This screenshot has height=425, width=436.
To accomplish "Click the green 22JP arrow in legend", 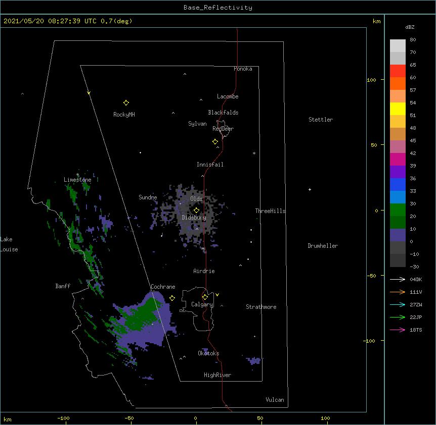I will [x=398, y=317].
